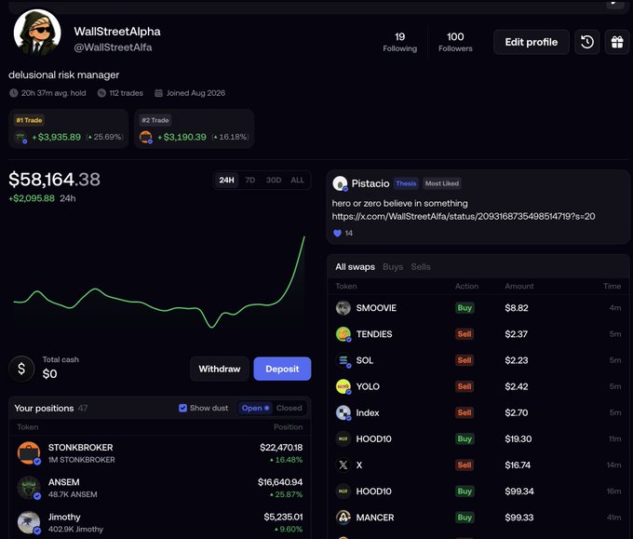Screen dimensions: 633x539
Task: Click the @WallStreetAlfa handle
Action: tap(113, 47)
